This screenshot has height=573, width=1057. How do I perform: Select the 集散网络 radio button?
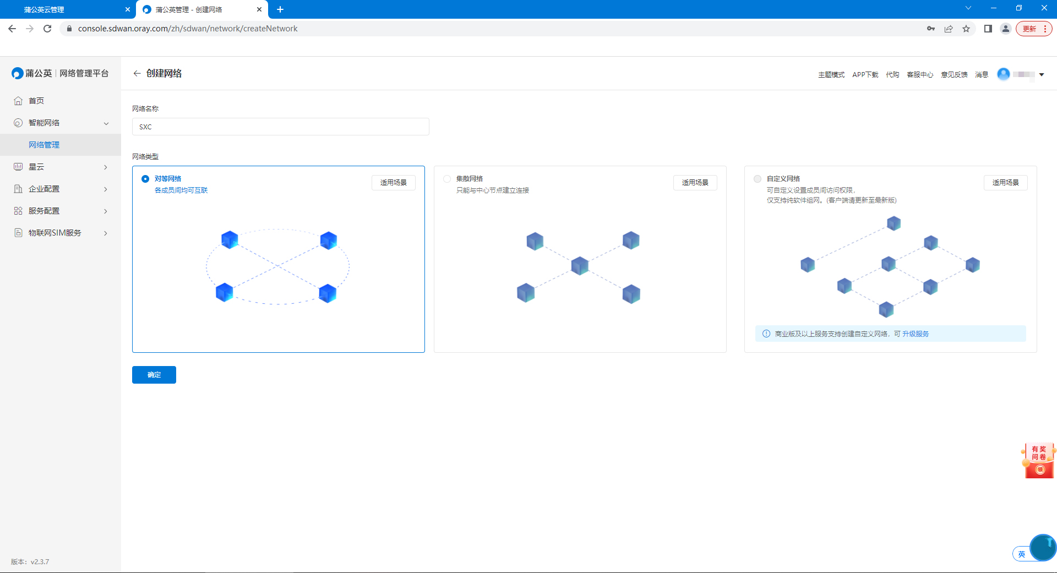pos(447,179)
